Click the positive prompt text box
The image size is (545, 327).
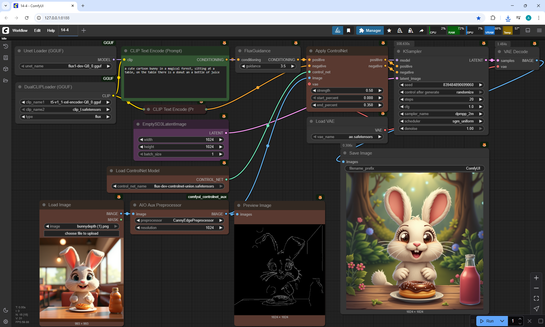175,82
